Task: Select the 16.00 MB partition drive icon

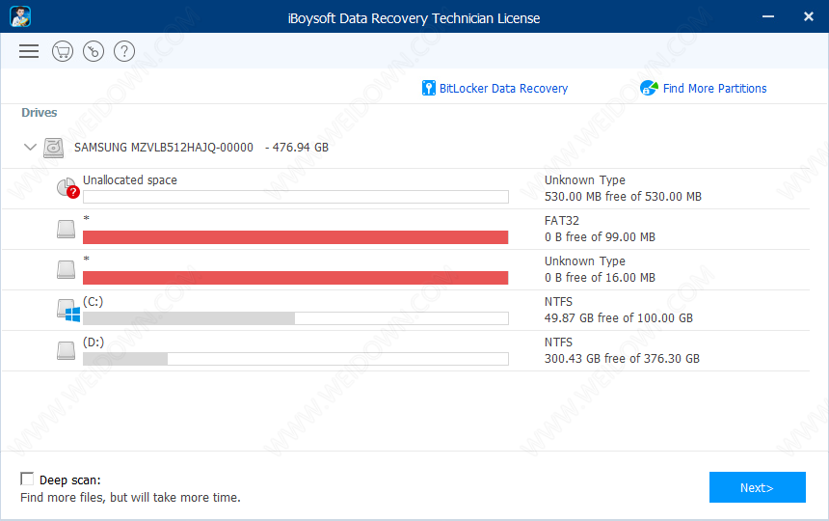Action: (x=67, y=269)
